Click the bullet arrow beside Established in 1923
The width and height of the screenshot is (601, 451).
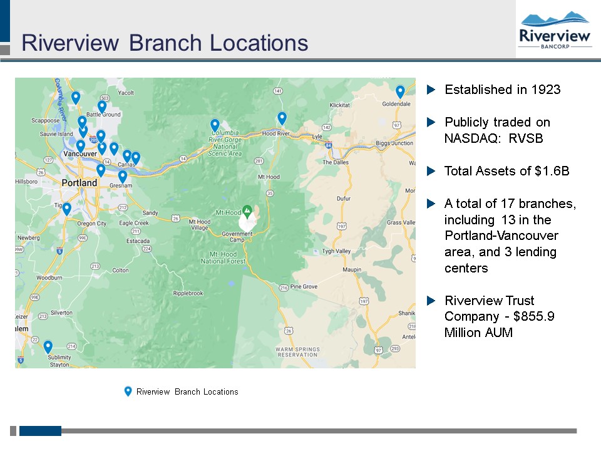[x=431, y=90]
